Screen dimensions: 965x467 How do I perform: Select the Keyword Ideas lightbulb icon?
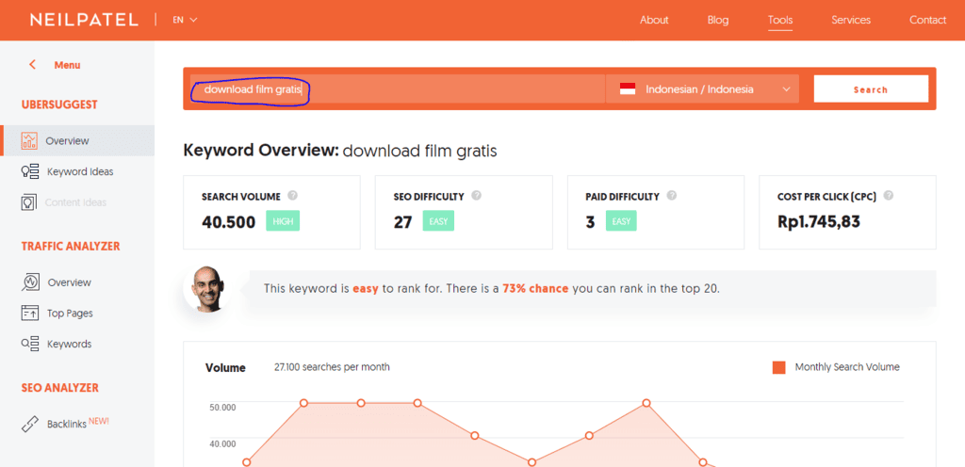[x=30, y=171]
